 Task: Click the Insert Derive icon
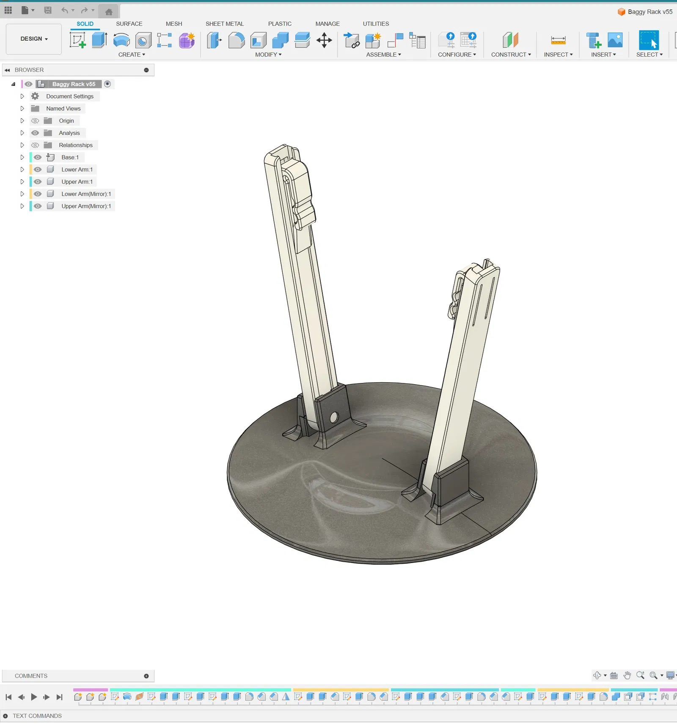click(594, 41)
